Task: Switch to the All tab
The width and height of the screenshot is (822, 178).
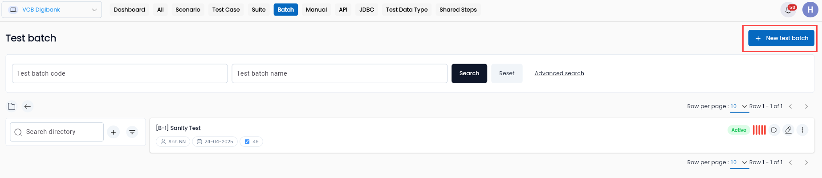Action: [x=160, y=9]
